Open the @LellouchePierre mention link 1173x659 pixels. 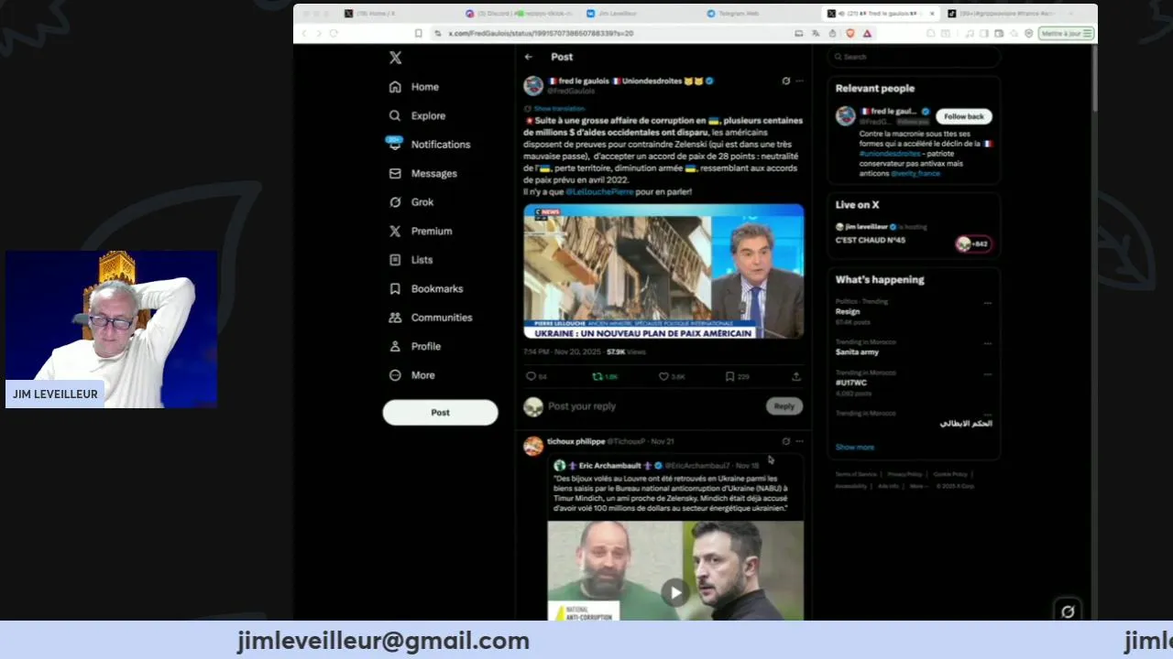[x=599, y=192]
